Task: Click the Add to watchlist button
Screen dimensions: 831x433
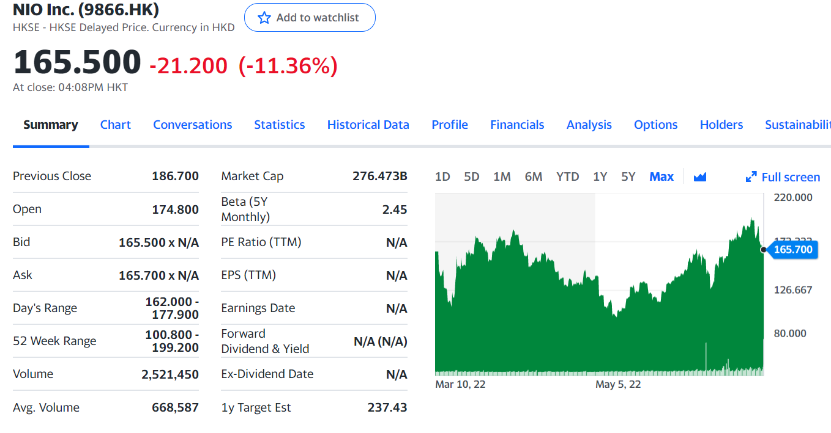Action: [x=310, y=18]
